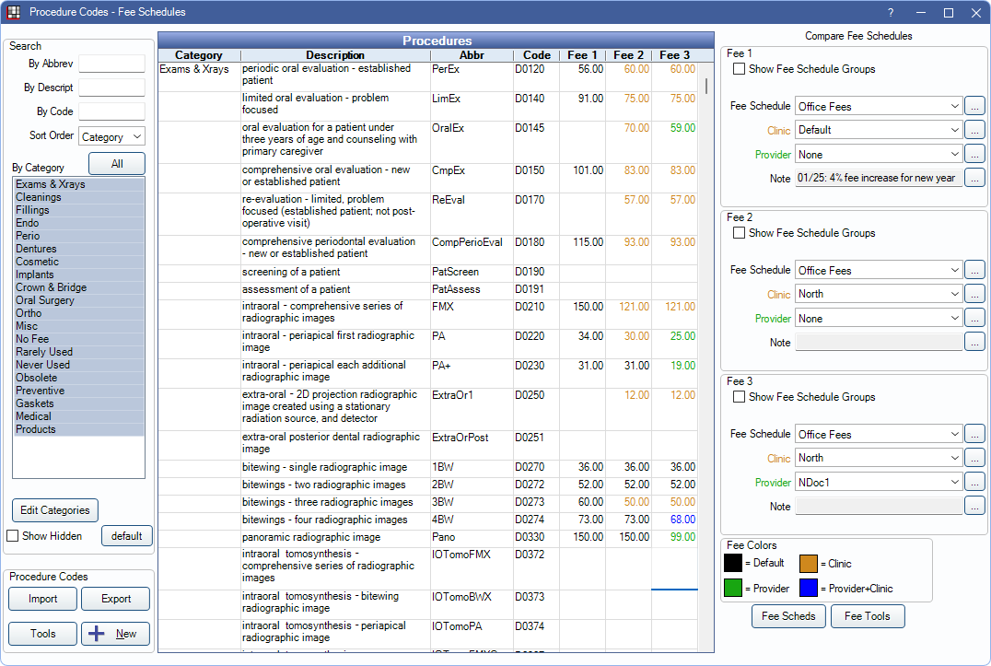Open the Fee 1 Clinic picker ellipsis
Image resolution: width=991 pixels, height=666 pixels.
click(x=974, y=129)
